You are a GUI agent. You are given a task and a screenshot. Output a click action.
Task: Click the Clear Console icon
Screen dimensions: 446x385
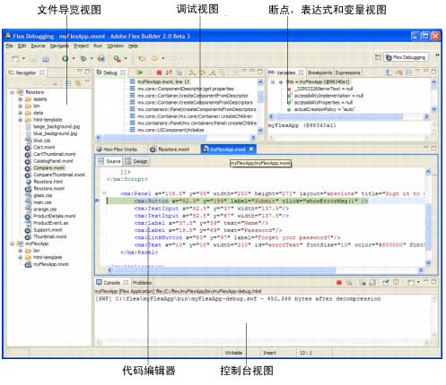point(363,282)
